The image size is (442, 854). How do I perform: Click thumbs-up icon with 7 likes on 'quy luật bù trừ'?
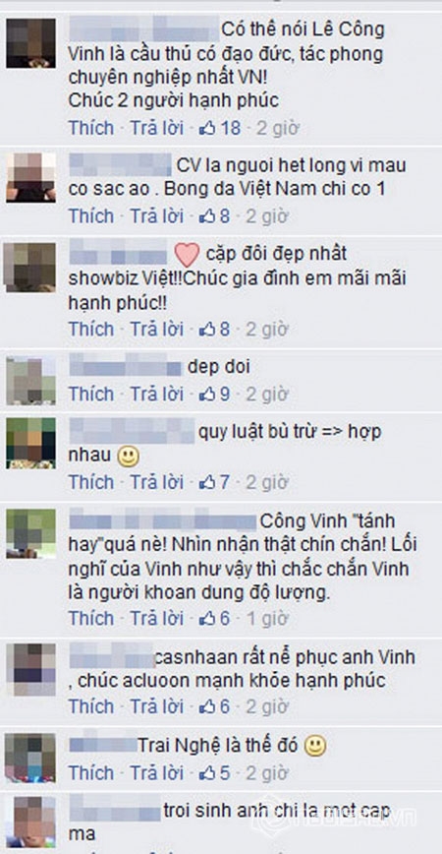[207, 482]
